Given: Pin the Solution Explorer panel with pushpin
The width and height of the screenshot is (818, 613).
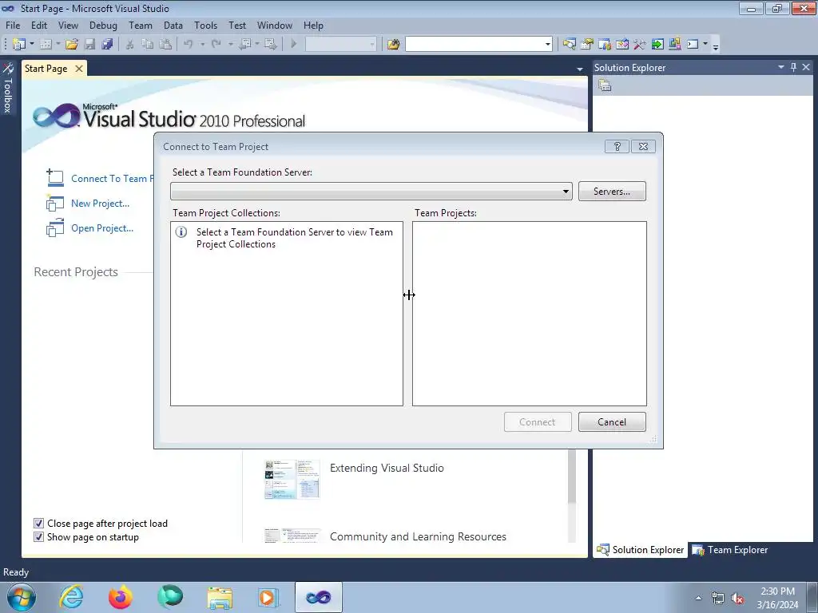Looking at the screenshot, I should [x=793, y=67].
